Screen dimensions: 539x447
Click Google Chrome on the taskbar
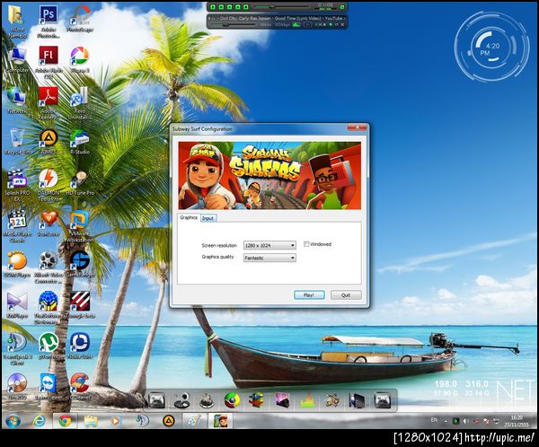tap(65, 421)
